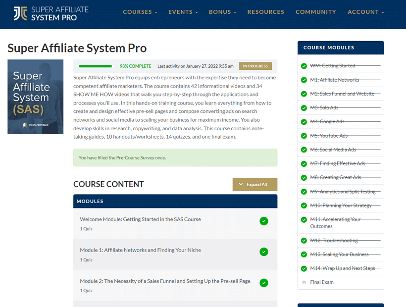Click the checkmark beside M11: Accelerating Your Outcomes
This screenshot has width=406, height=307.
tap(304, 220)
